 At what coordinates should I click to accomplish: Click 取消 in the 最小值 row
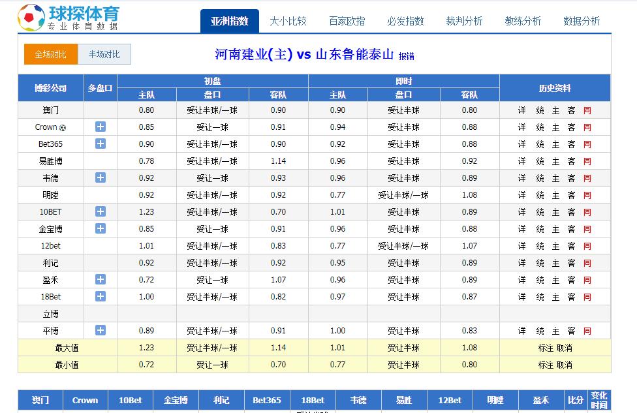point(565,365)
